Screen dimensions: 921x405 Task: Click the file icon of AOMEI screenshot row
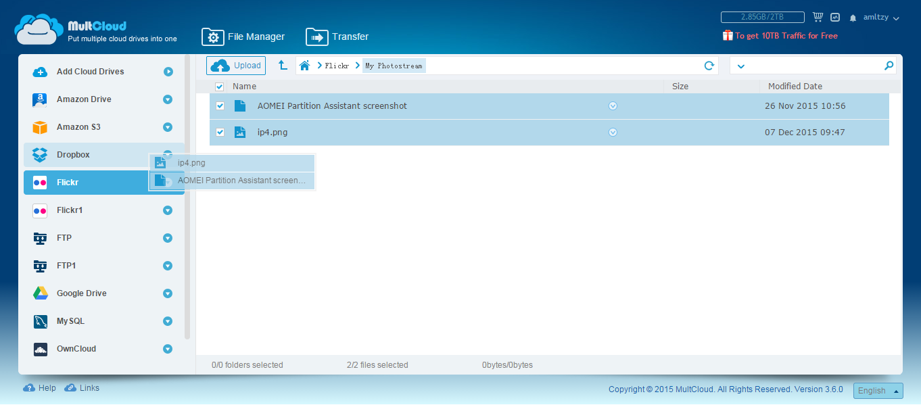pyautogui.click(x=240, y=106)
